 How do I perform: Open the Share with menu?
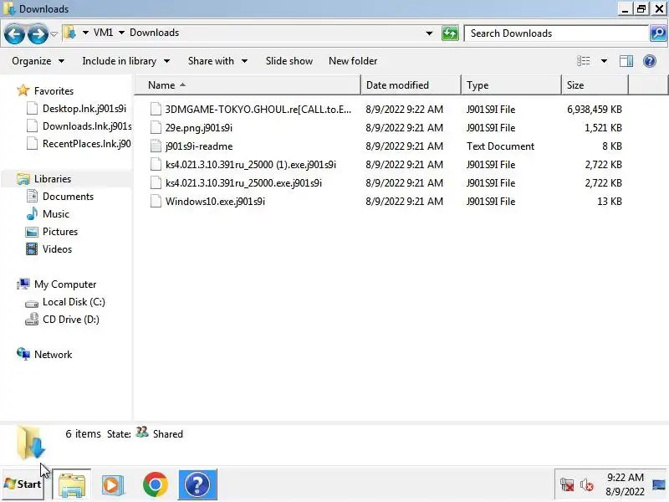(x=217, y=61)
